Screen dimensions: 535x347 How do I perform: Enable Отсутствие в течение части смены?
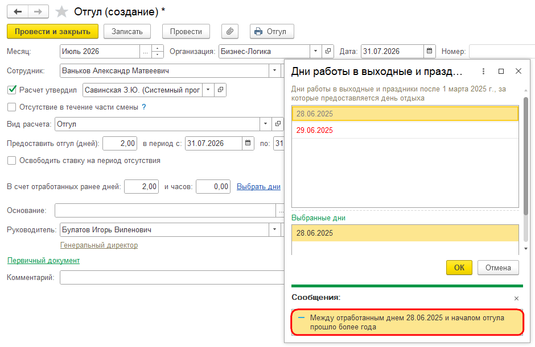[12, 107]
